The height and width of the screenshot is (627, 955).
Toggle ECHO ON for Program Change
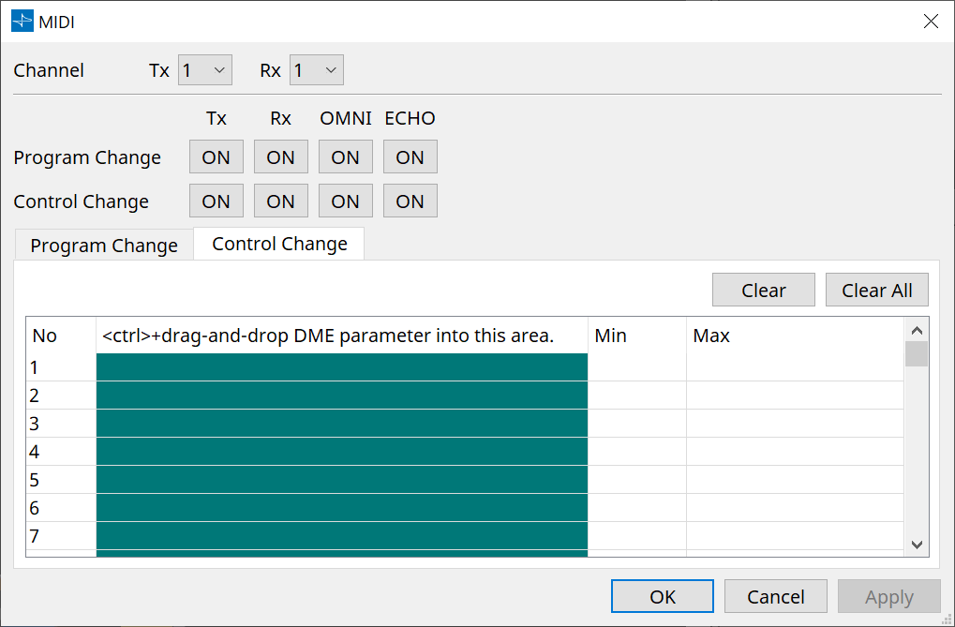(410, 156)
